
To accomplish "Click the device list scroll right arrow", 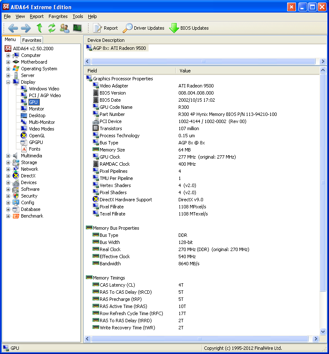I will (x=323, y=61).
